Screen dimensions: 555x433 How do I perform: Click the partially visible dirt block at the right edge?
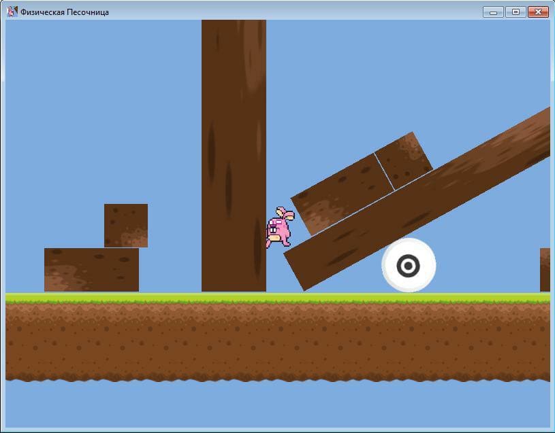545,270
